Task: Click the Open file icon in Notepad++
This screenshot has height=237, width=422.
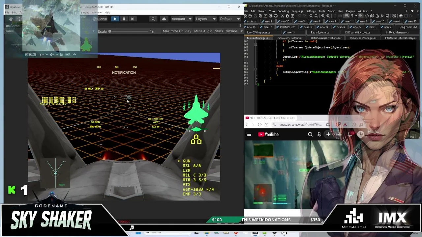Action: [x=250, y=16]
